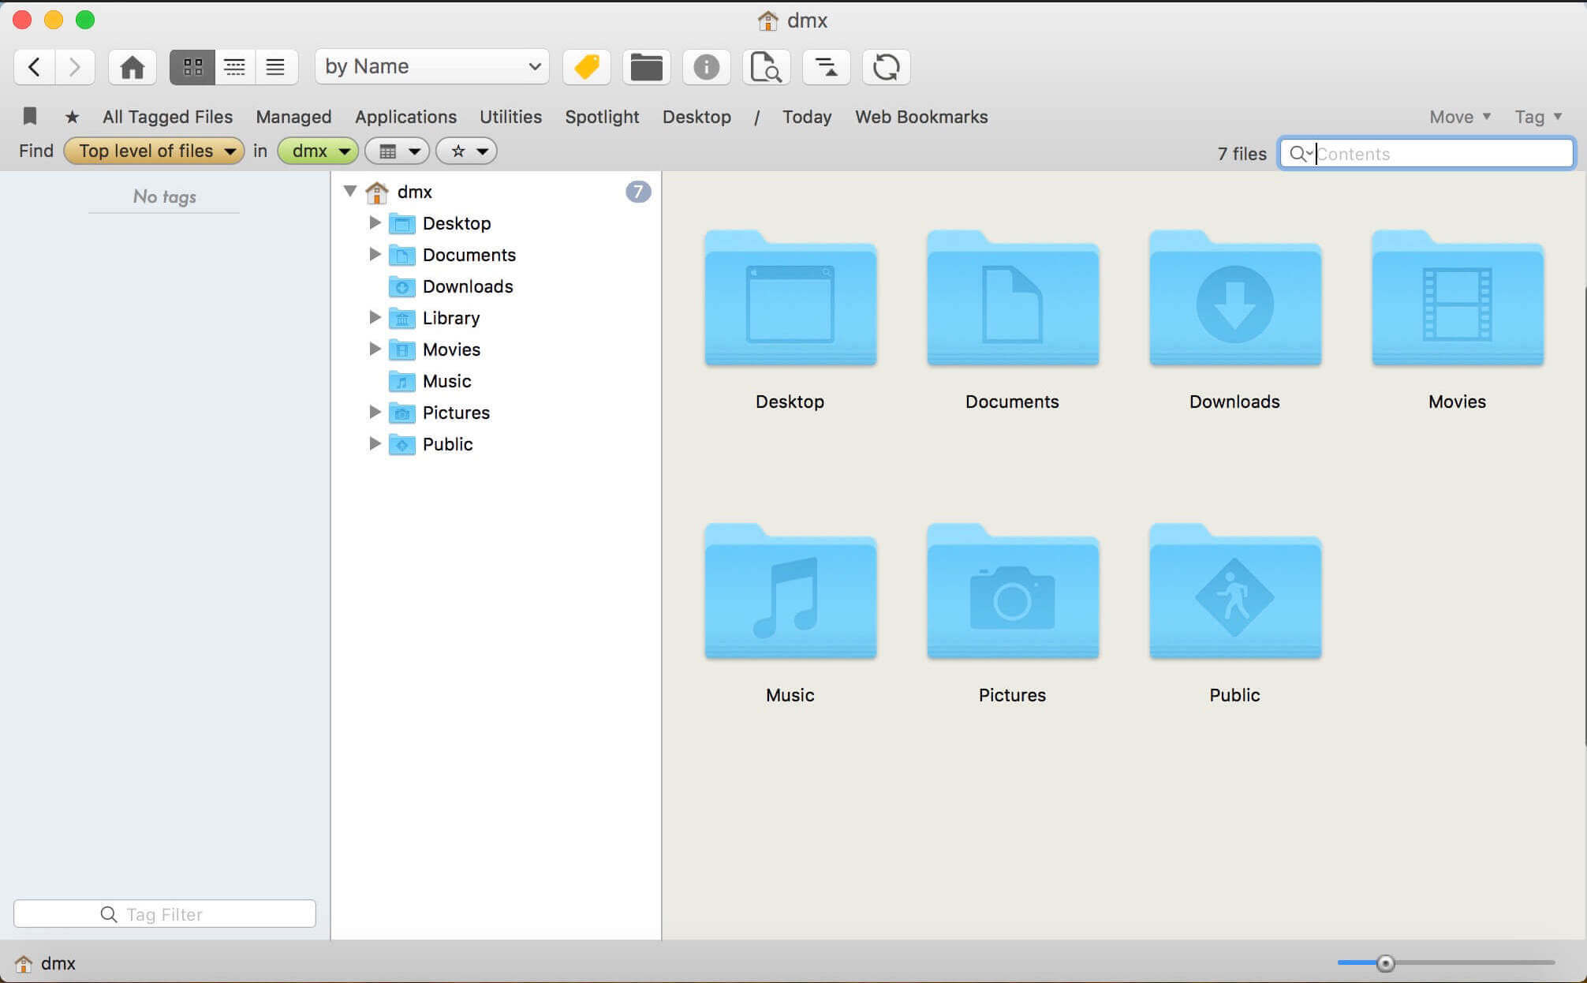The image size is (1587, 983).
Task: Show file info with the info icon
Action: [x=707, y=67]
